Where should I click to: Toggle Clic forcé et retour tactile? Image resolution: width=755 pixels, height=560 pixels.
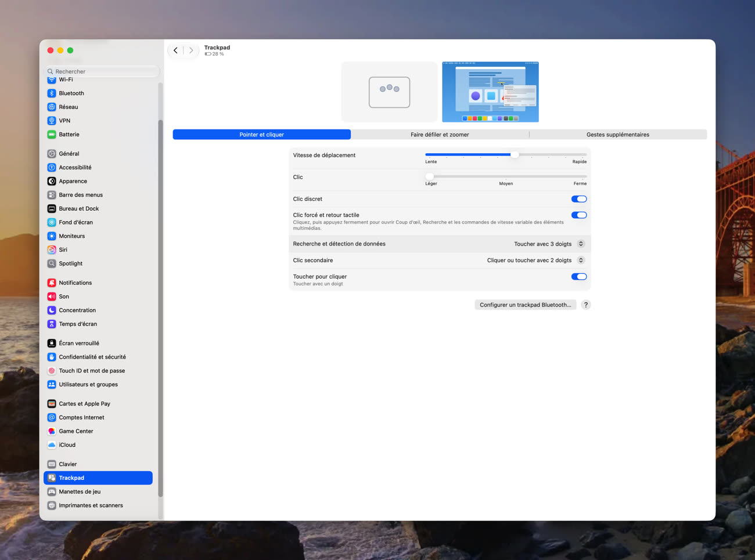pyautogui.click(x=579, y=215)
